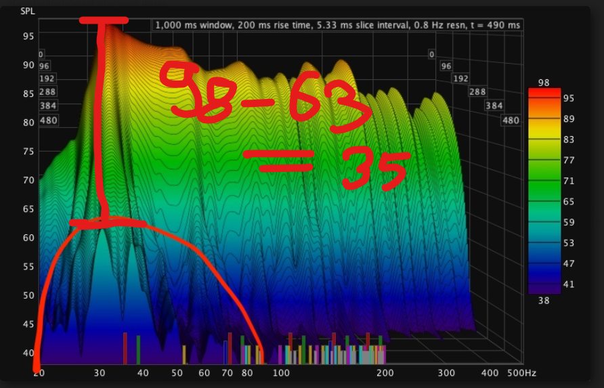
Task: Click the 20 Hz frequency axis label
Action: [38, 373]
